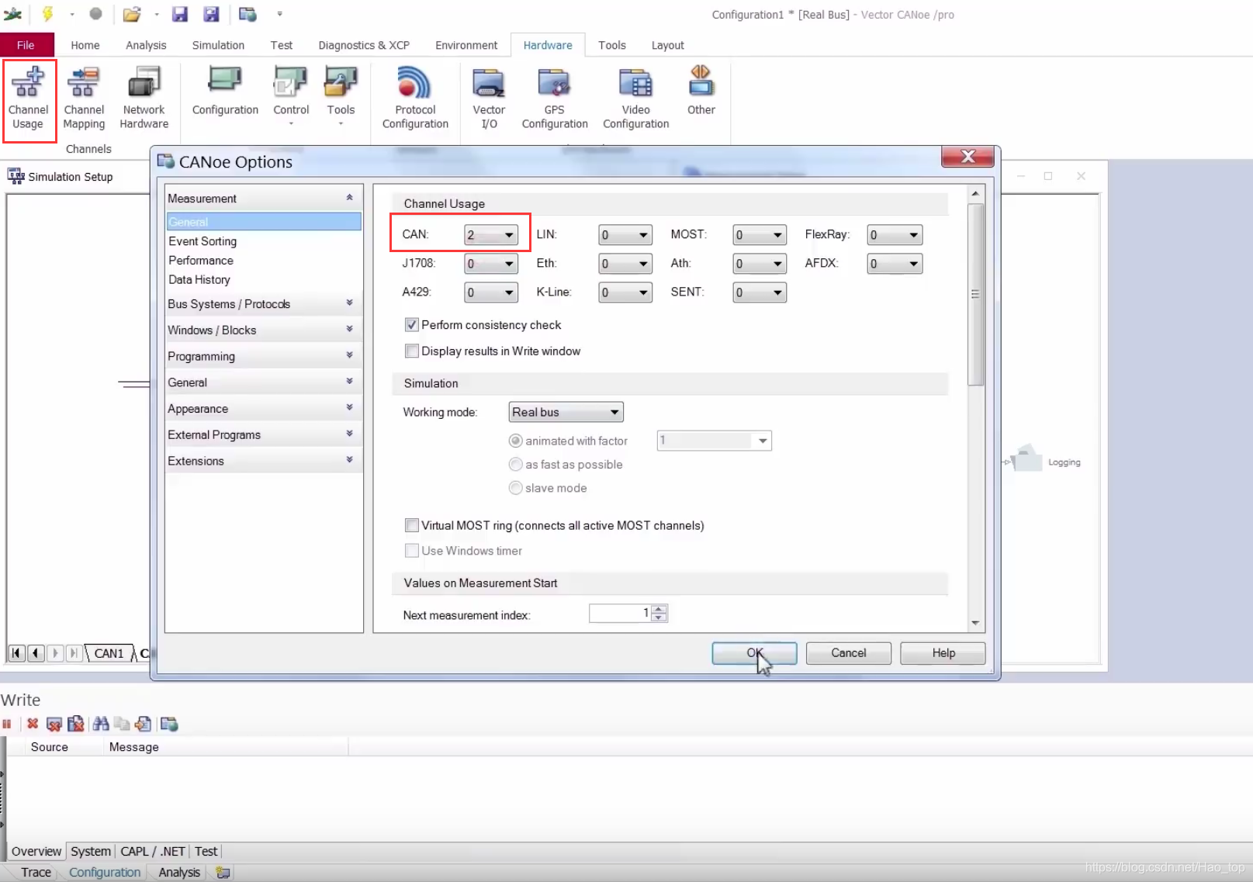
Task: Enable the Virtual MOST ring checkbox
Action: tap(412, 525)
